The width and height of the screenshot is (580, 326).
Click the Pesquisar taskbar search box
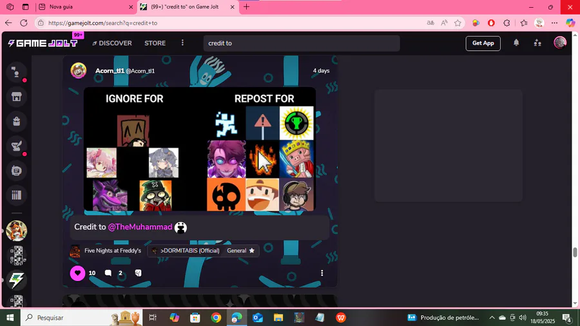pos(81,318)
